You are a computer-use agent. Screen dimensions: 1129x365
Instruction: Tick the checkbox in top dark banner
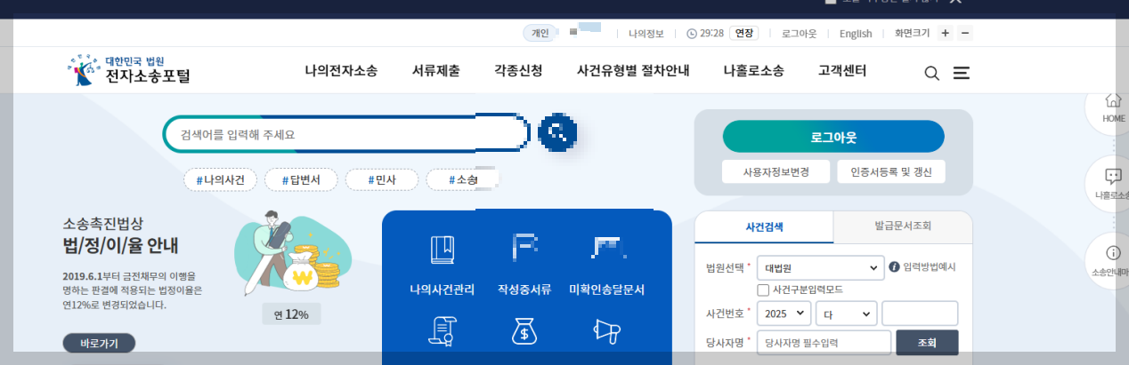click(x=830, y=3)
